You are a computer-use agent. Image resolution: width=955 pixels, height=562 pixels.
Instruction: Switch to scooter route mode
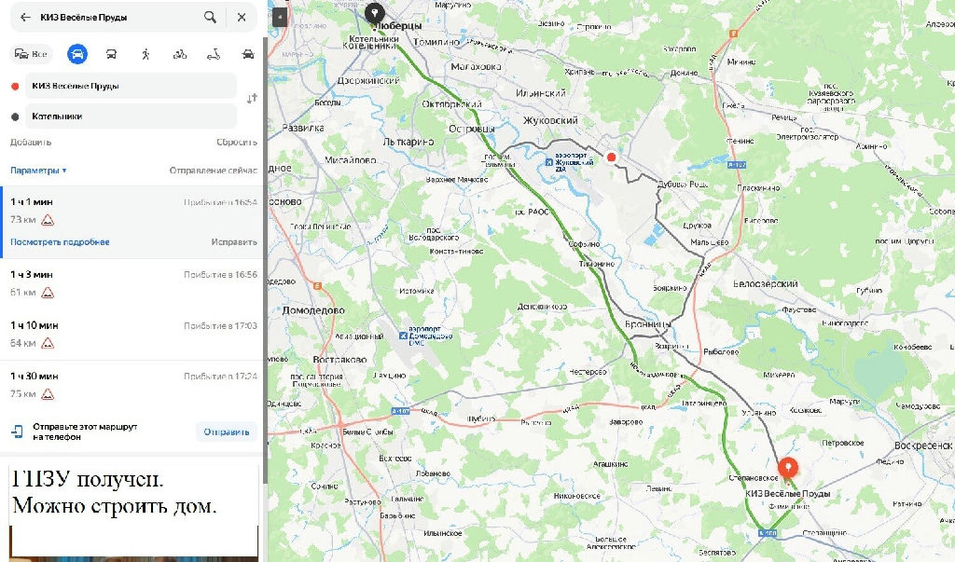click(214, 54)
